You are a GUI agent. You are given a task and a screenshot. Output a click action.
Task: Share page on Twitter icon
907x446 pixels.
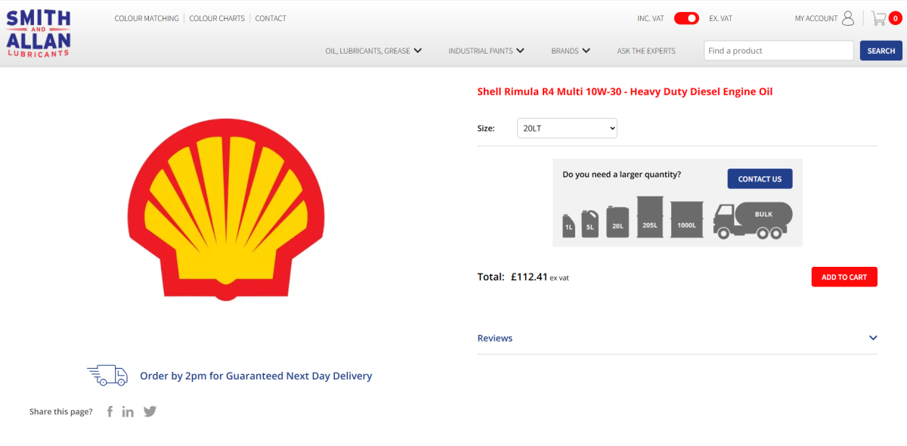(x=150, y=411)
